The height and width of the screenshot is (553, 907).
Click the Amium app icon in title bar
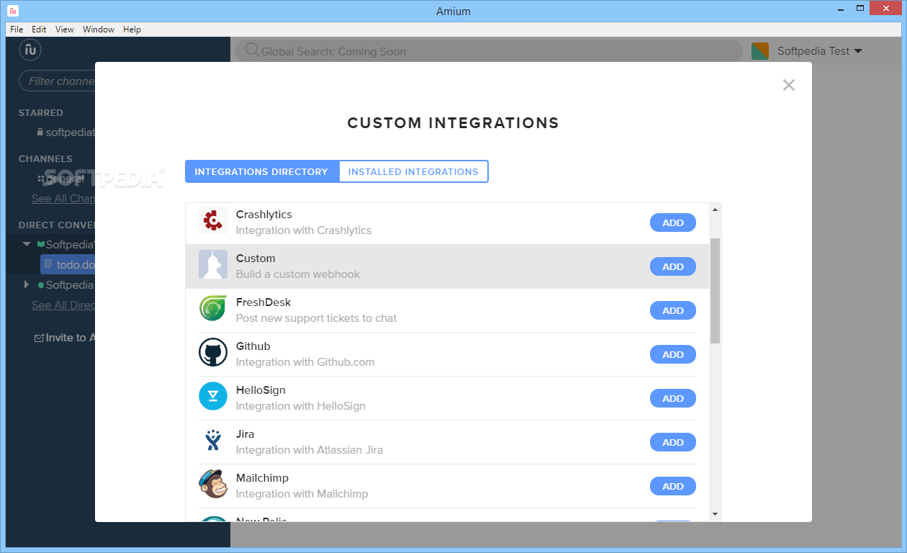click(x=13, y=11)
